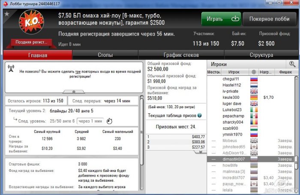300x195 pixels.
Task: Click the 'три' underlined link
Action: click(78, 71)
